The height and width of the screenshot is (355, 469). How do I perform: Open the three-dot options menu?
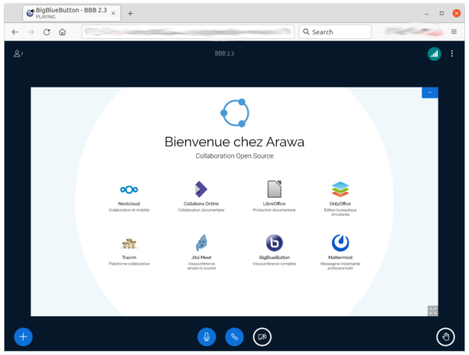[x=451, y=53]
